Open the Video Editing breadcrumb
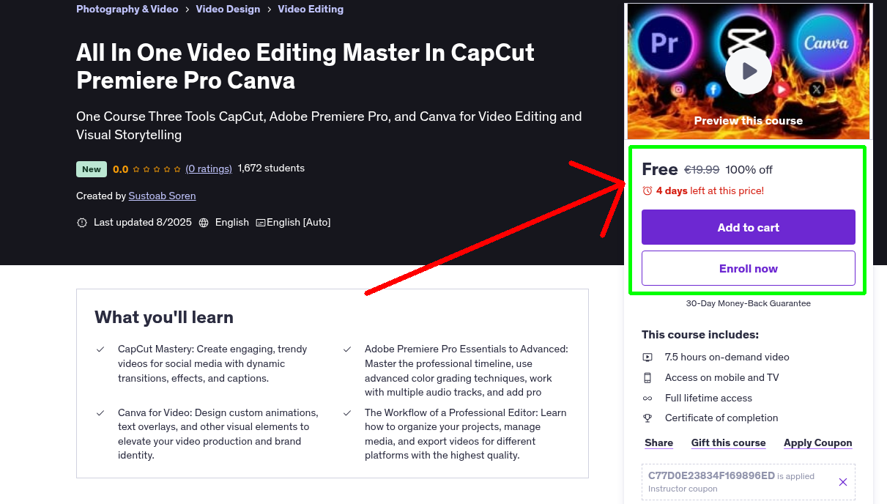Image resolution: width=887 pixels, height=504 pixels. pos(311,9)
